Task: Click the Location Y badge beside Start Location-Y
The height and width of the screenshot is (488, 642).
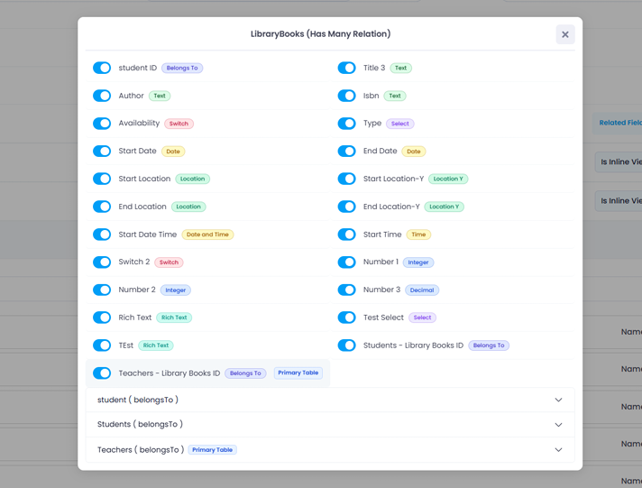Action: tap(448, 179)
